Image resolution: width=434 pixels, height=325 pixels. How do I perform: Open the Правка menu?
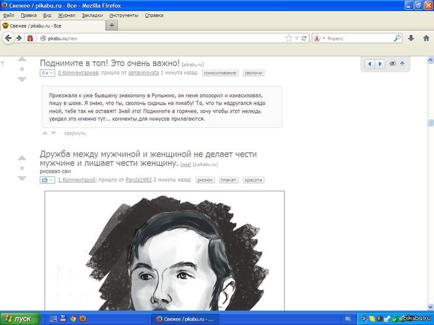pos(29,15)
